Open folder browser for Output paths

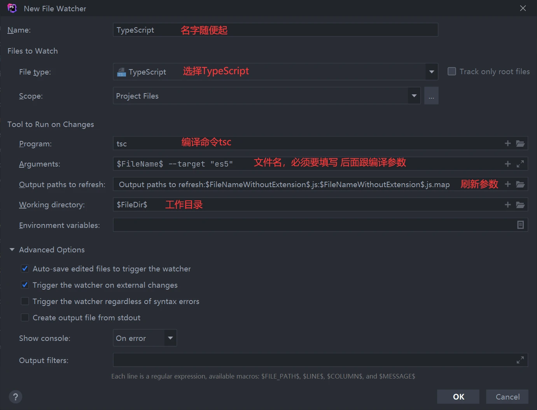520,184
